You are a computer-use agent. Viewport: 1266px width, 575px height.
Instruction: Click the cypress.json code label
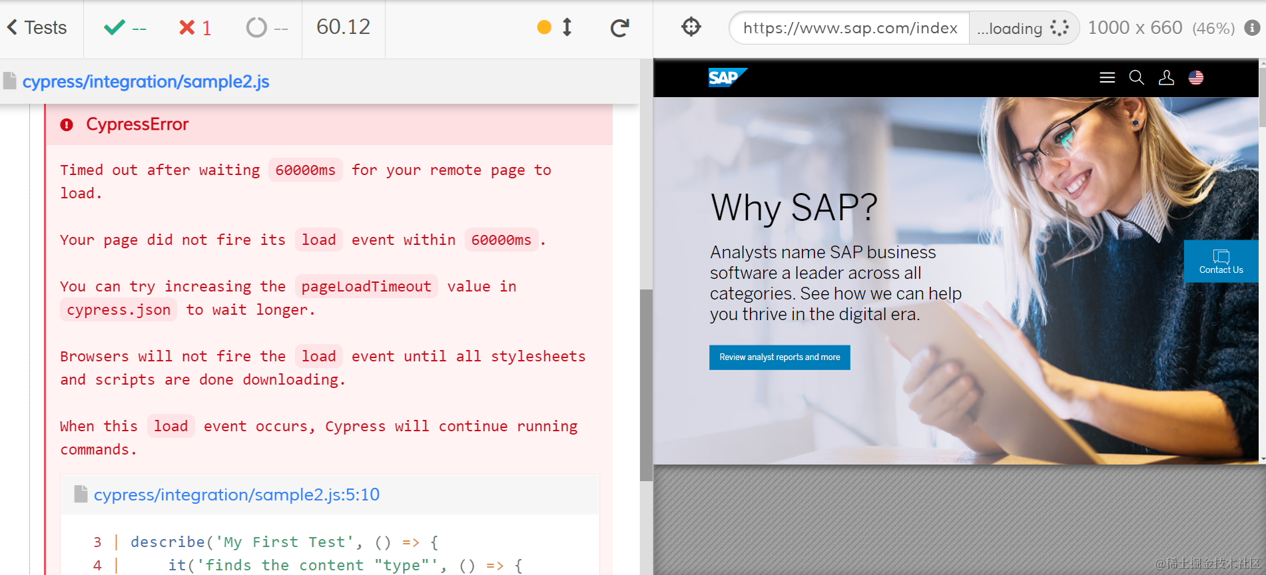(x=119, y=309)
